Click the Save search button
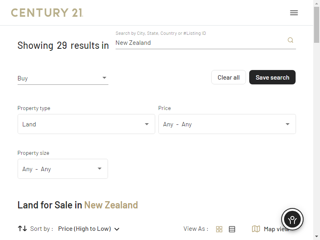The height and width of the screenshot is (240, 320). (272, 78)
